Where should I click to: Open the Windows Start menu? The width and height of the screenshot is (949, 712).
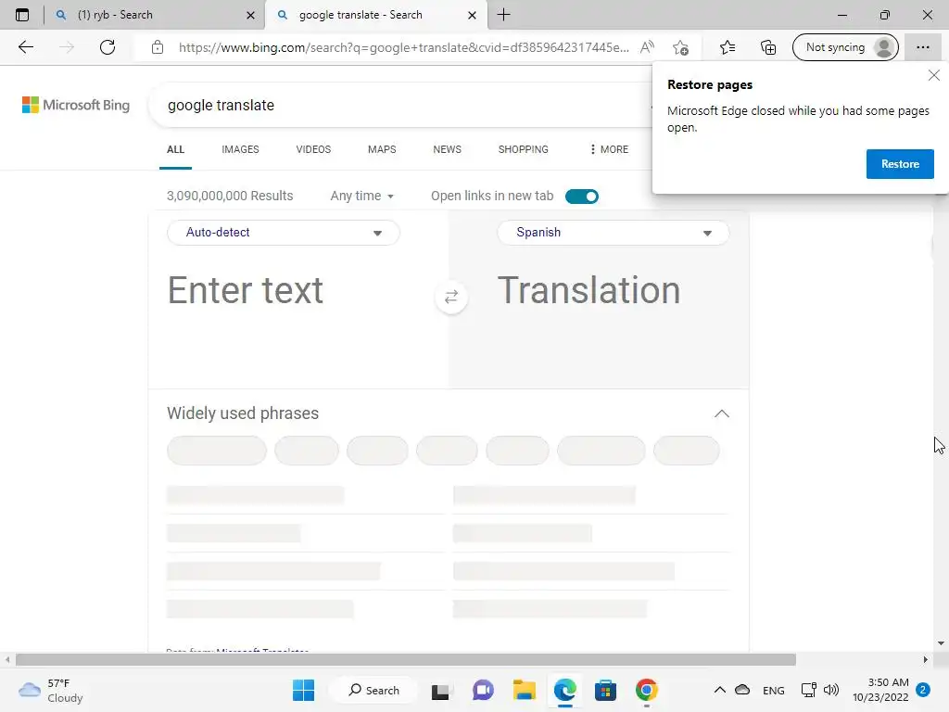303,690
